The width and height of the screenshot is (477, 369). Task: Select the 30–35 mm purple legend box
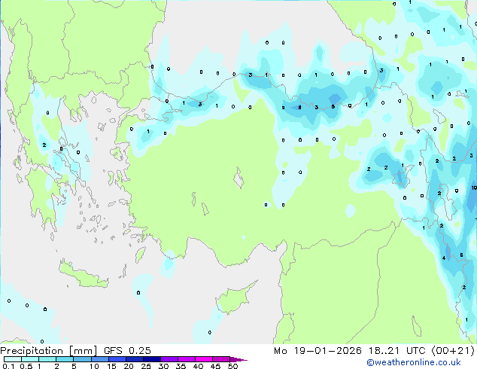click(169, 359)
